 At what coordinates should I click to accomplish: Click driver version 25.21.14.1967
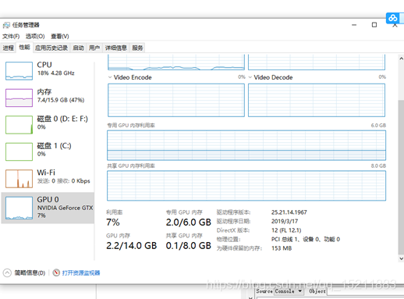pyautogui.click(x=289, y=212)
